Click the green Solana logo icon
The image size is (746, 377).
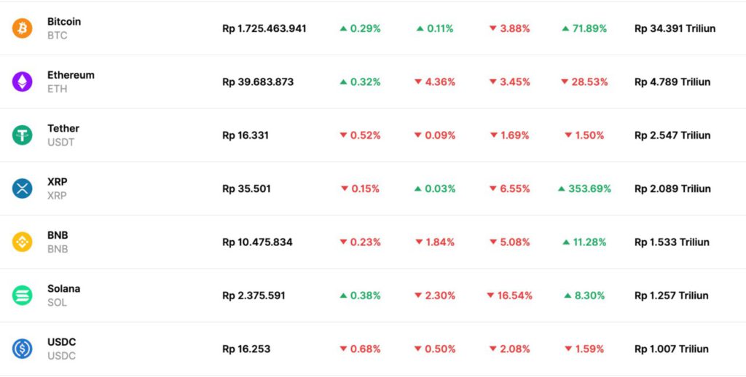23,295
